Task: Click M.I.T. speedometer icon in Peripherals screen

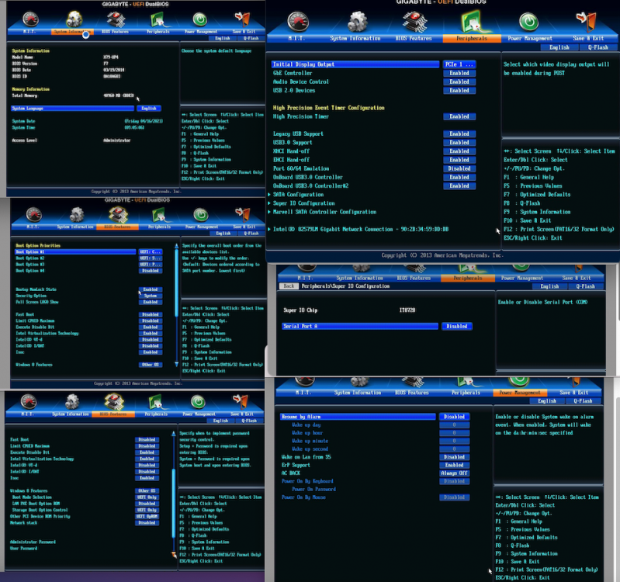Action: (298, 23)
